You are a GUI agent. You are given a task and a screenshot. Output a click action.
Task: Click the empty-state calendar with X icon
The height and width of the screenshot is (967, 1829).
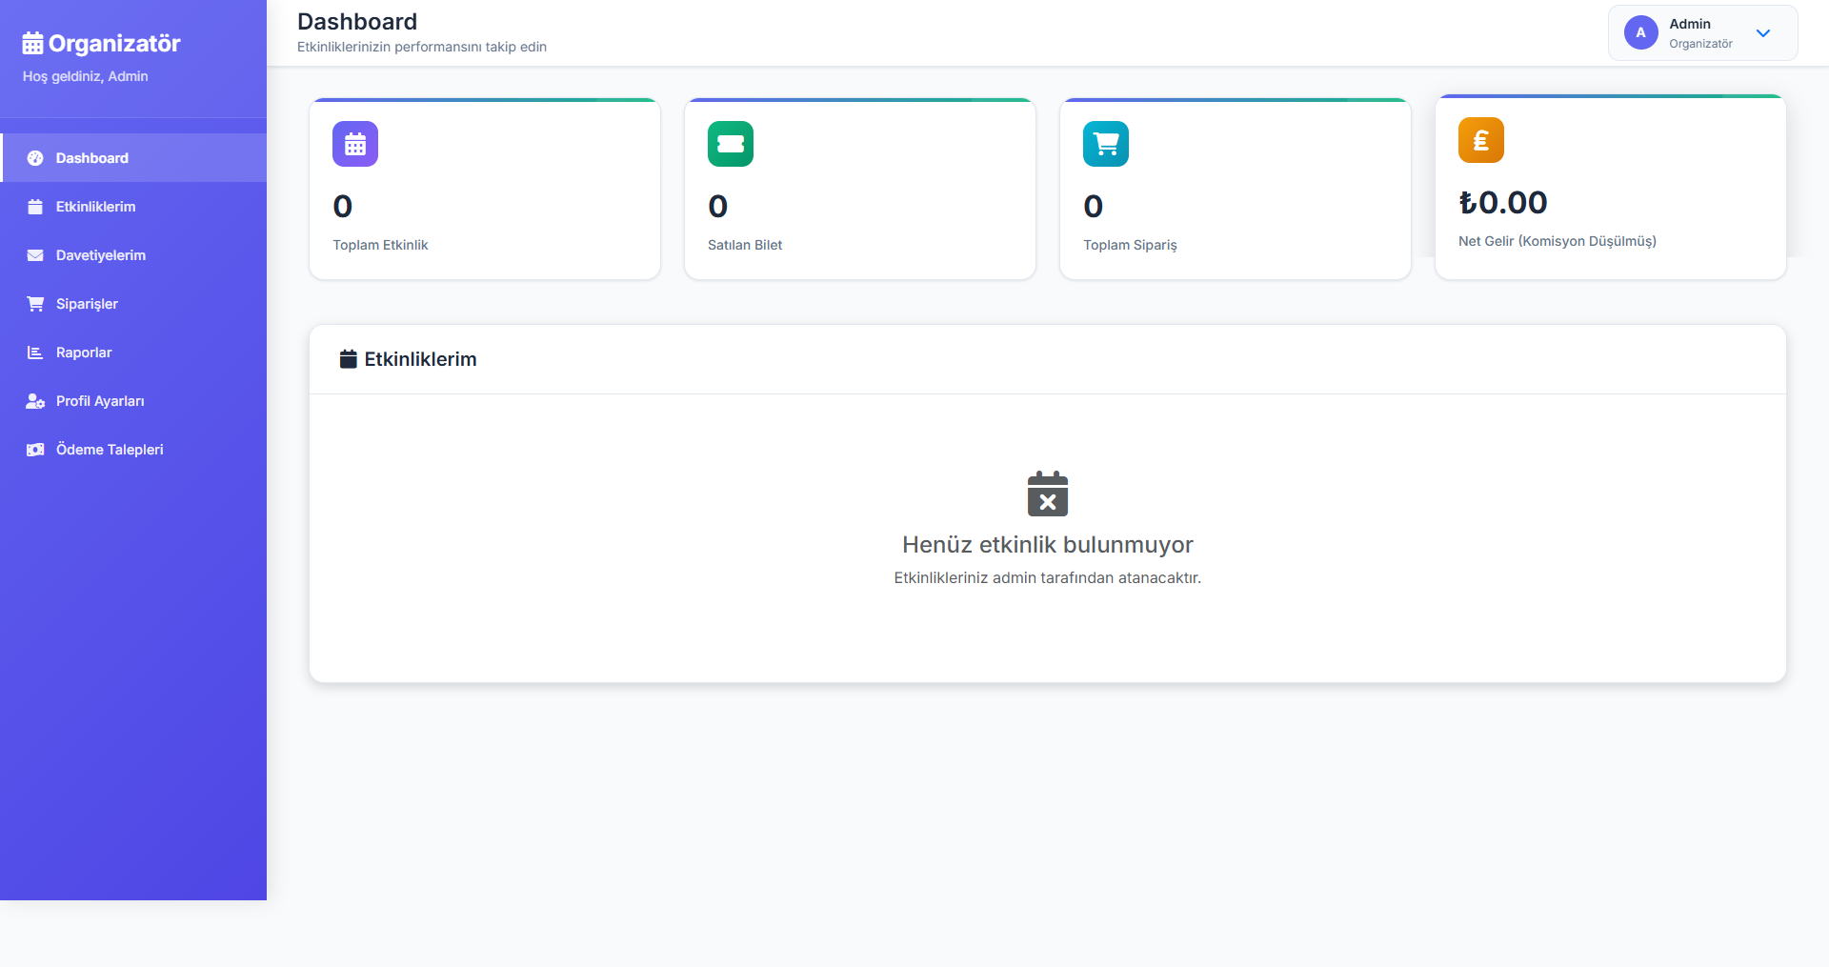point(1048,494)
